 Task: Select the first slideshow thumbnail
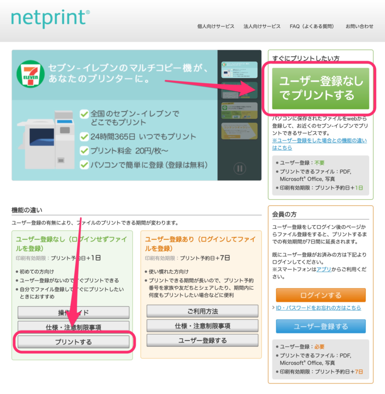click(x=239, y=70)
